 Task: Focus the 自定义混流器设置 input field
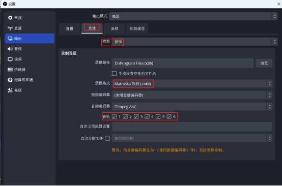tap(192, 127)
